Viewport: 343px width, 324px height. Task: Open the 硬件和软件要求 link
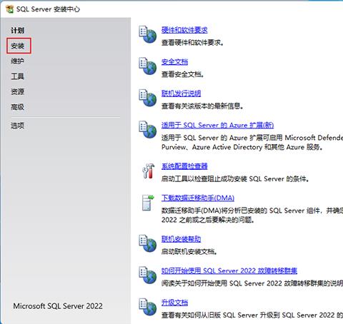tap(184, 30)
